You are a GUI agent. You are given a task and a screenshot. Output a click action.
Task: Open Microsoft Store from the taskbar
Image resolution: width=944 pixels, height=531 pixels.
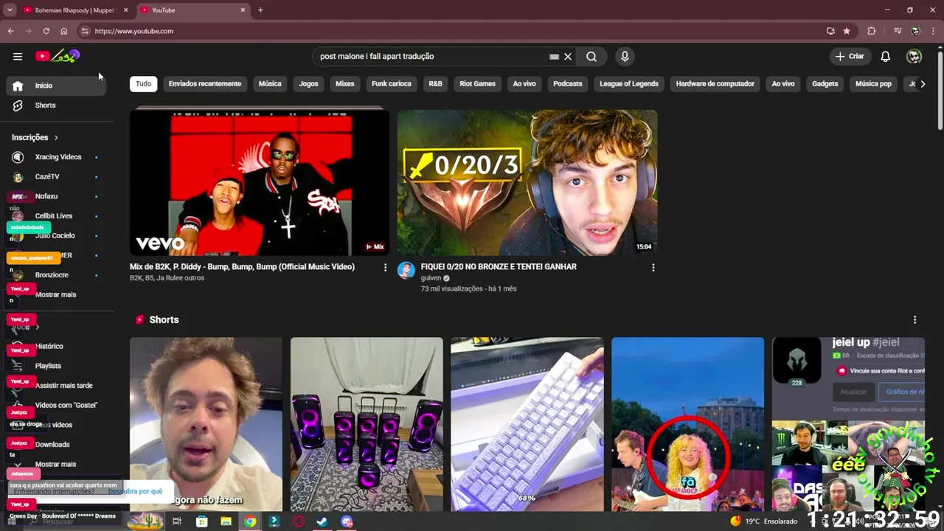click(202, 521)
